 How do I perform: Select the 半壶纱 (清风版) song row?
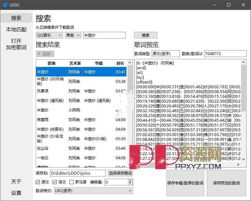pyautogui.click(x=81, y=101)
